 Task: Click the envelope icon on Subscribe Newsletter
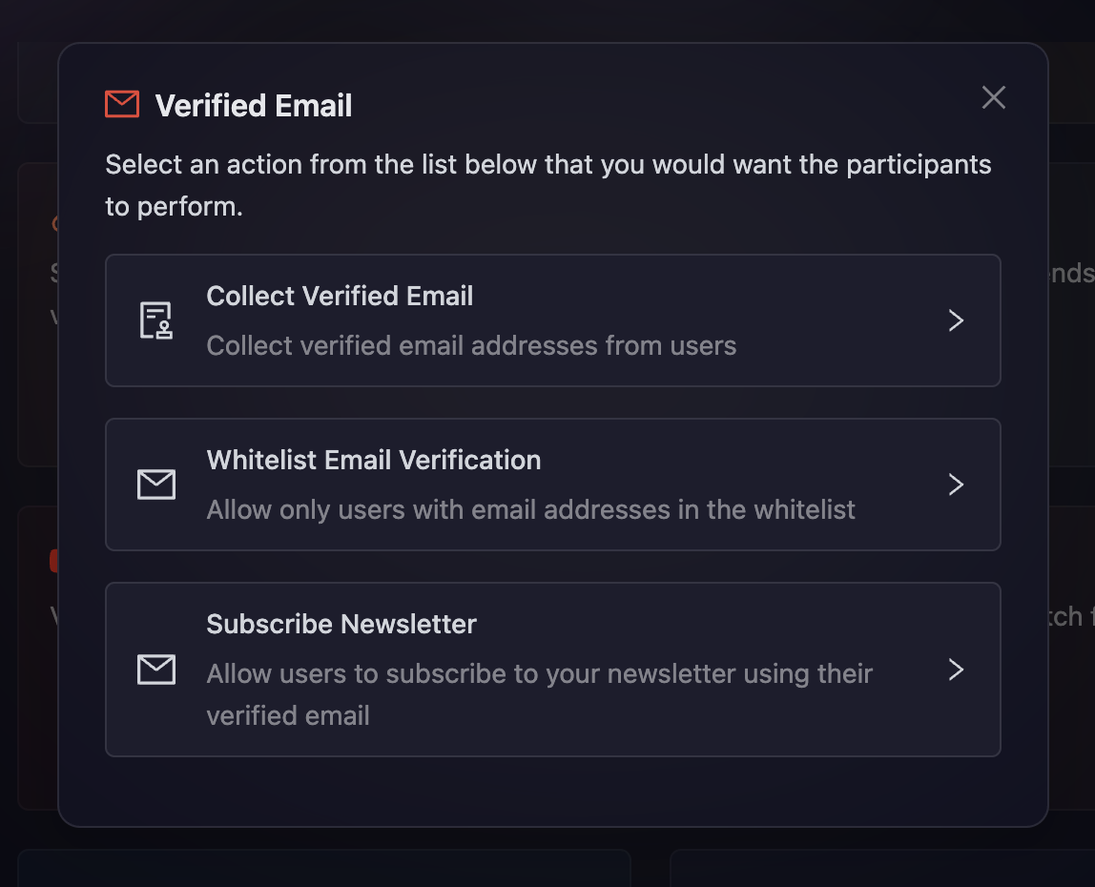(155, 670)
